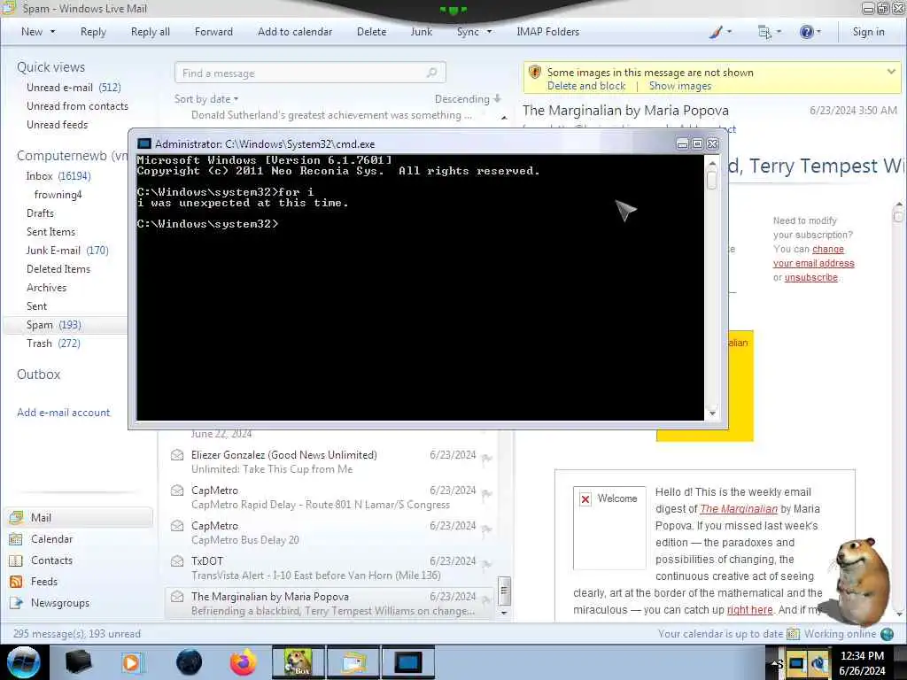The image size is (907, 680).
Task: Open the New dropdown arrow
Action: 52,32
